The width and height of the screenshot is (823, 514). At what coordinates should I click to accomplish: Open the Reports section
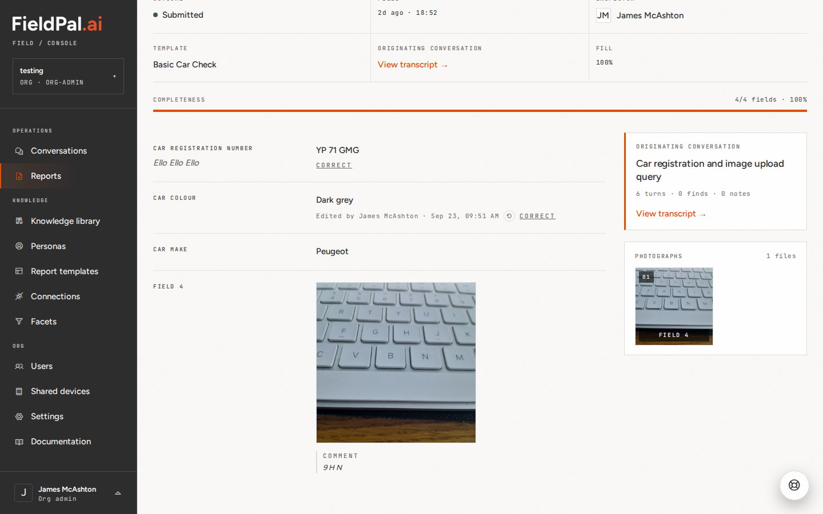pyautogui.click(x=69, y=176)
